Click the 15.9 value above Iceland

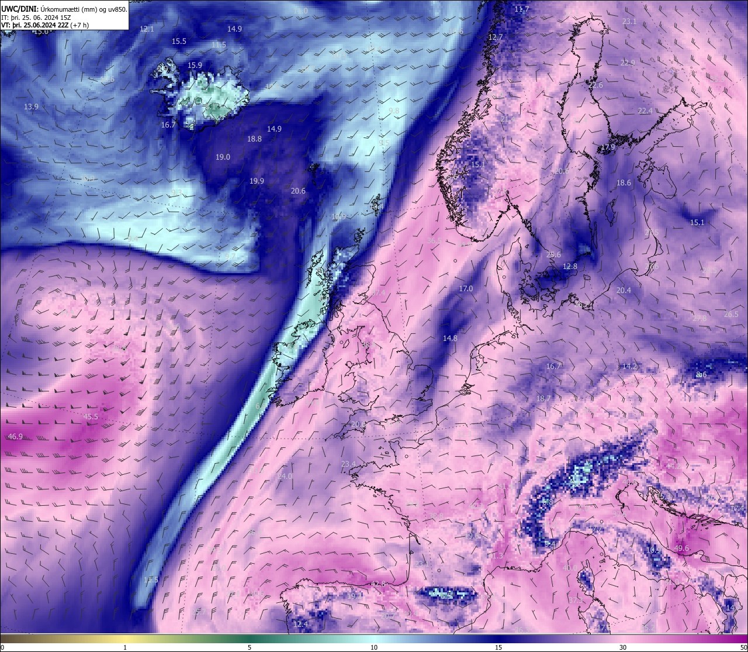point(195,65)
